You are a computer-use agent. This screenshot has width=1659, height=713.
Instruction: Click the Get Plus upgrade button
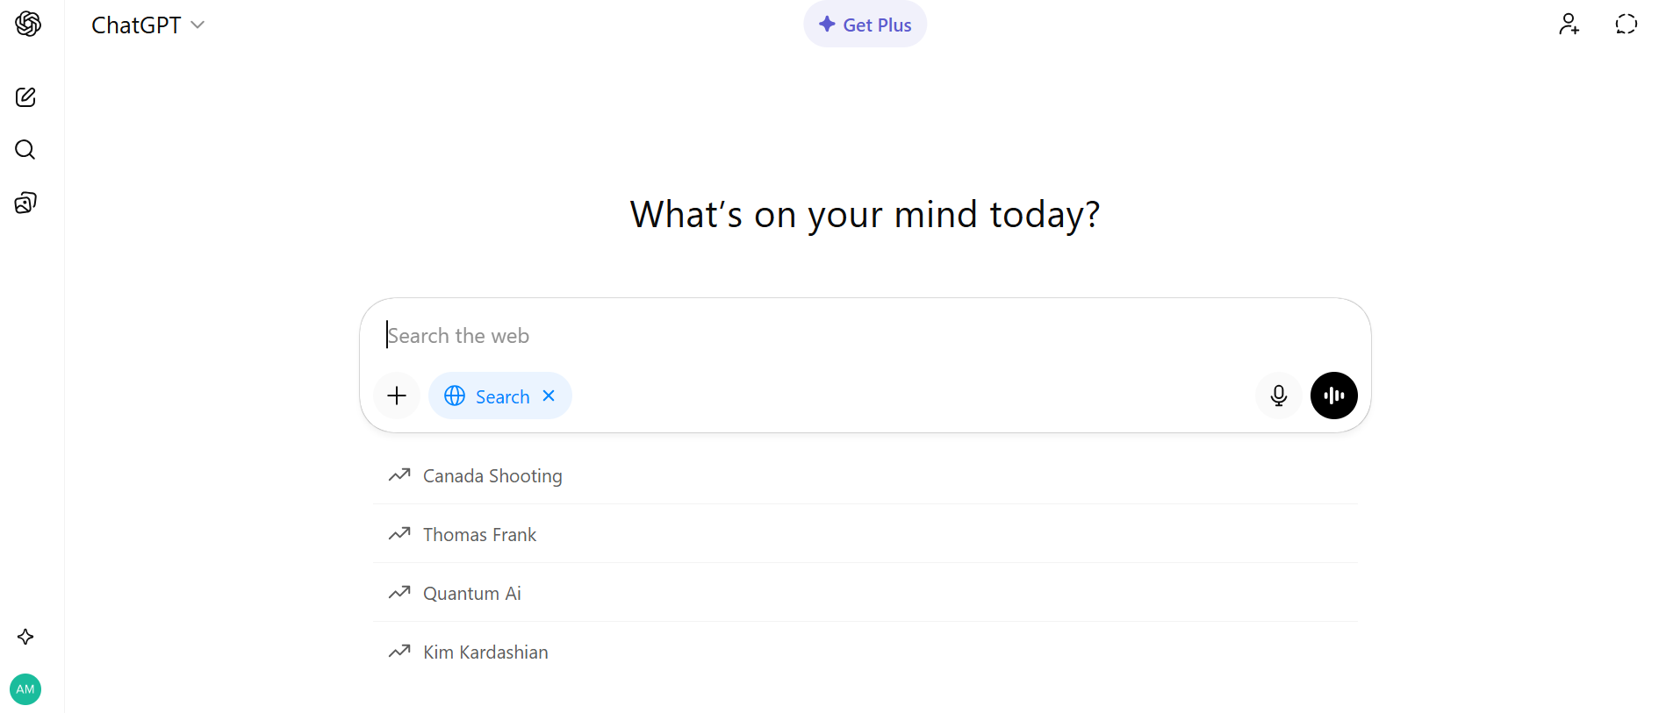coord(865,25)
